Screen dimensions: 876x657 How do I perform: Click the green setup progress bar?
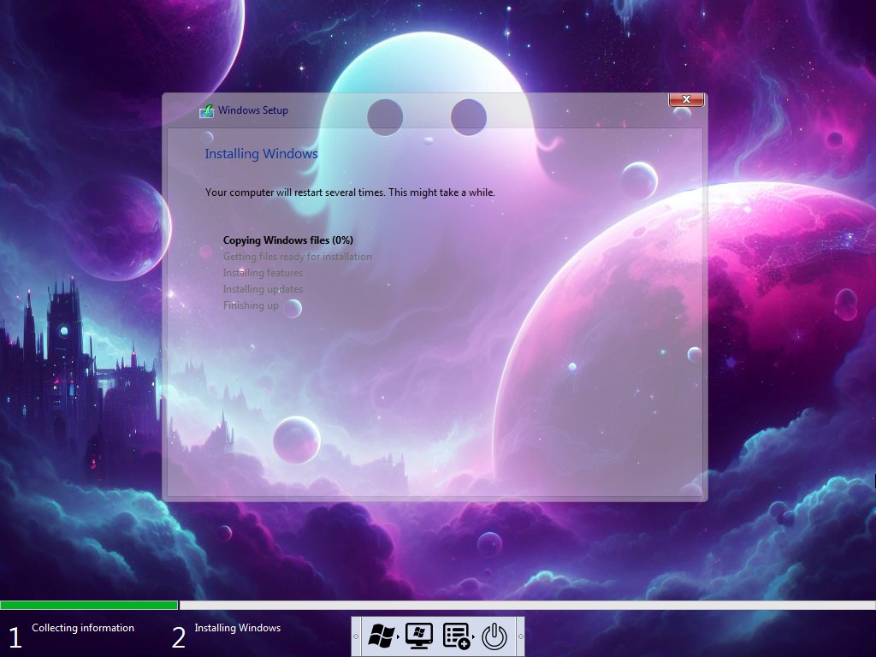(89, 605)
